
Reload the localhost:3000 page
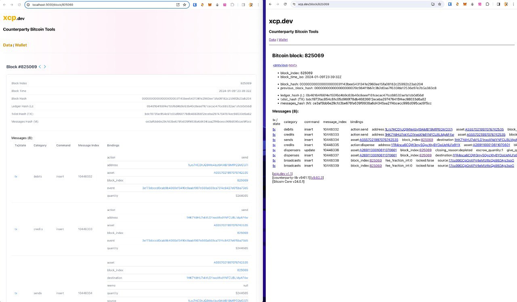19,4
